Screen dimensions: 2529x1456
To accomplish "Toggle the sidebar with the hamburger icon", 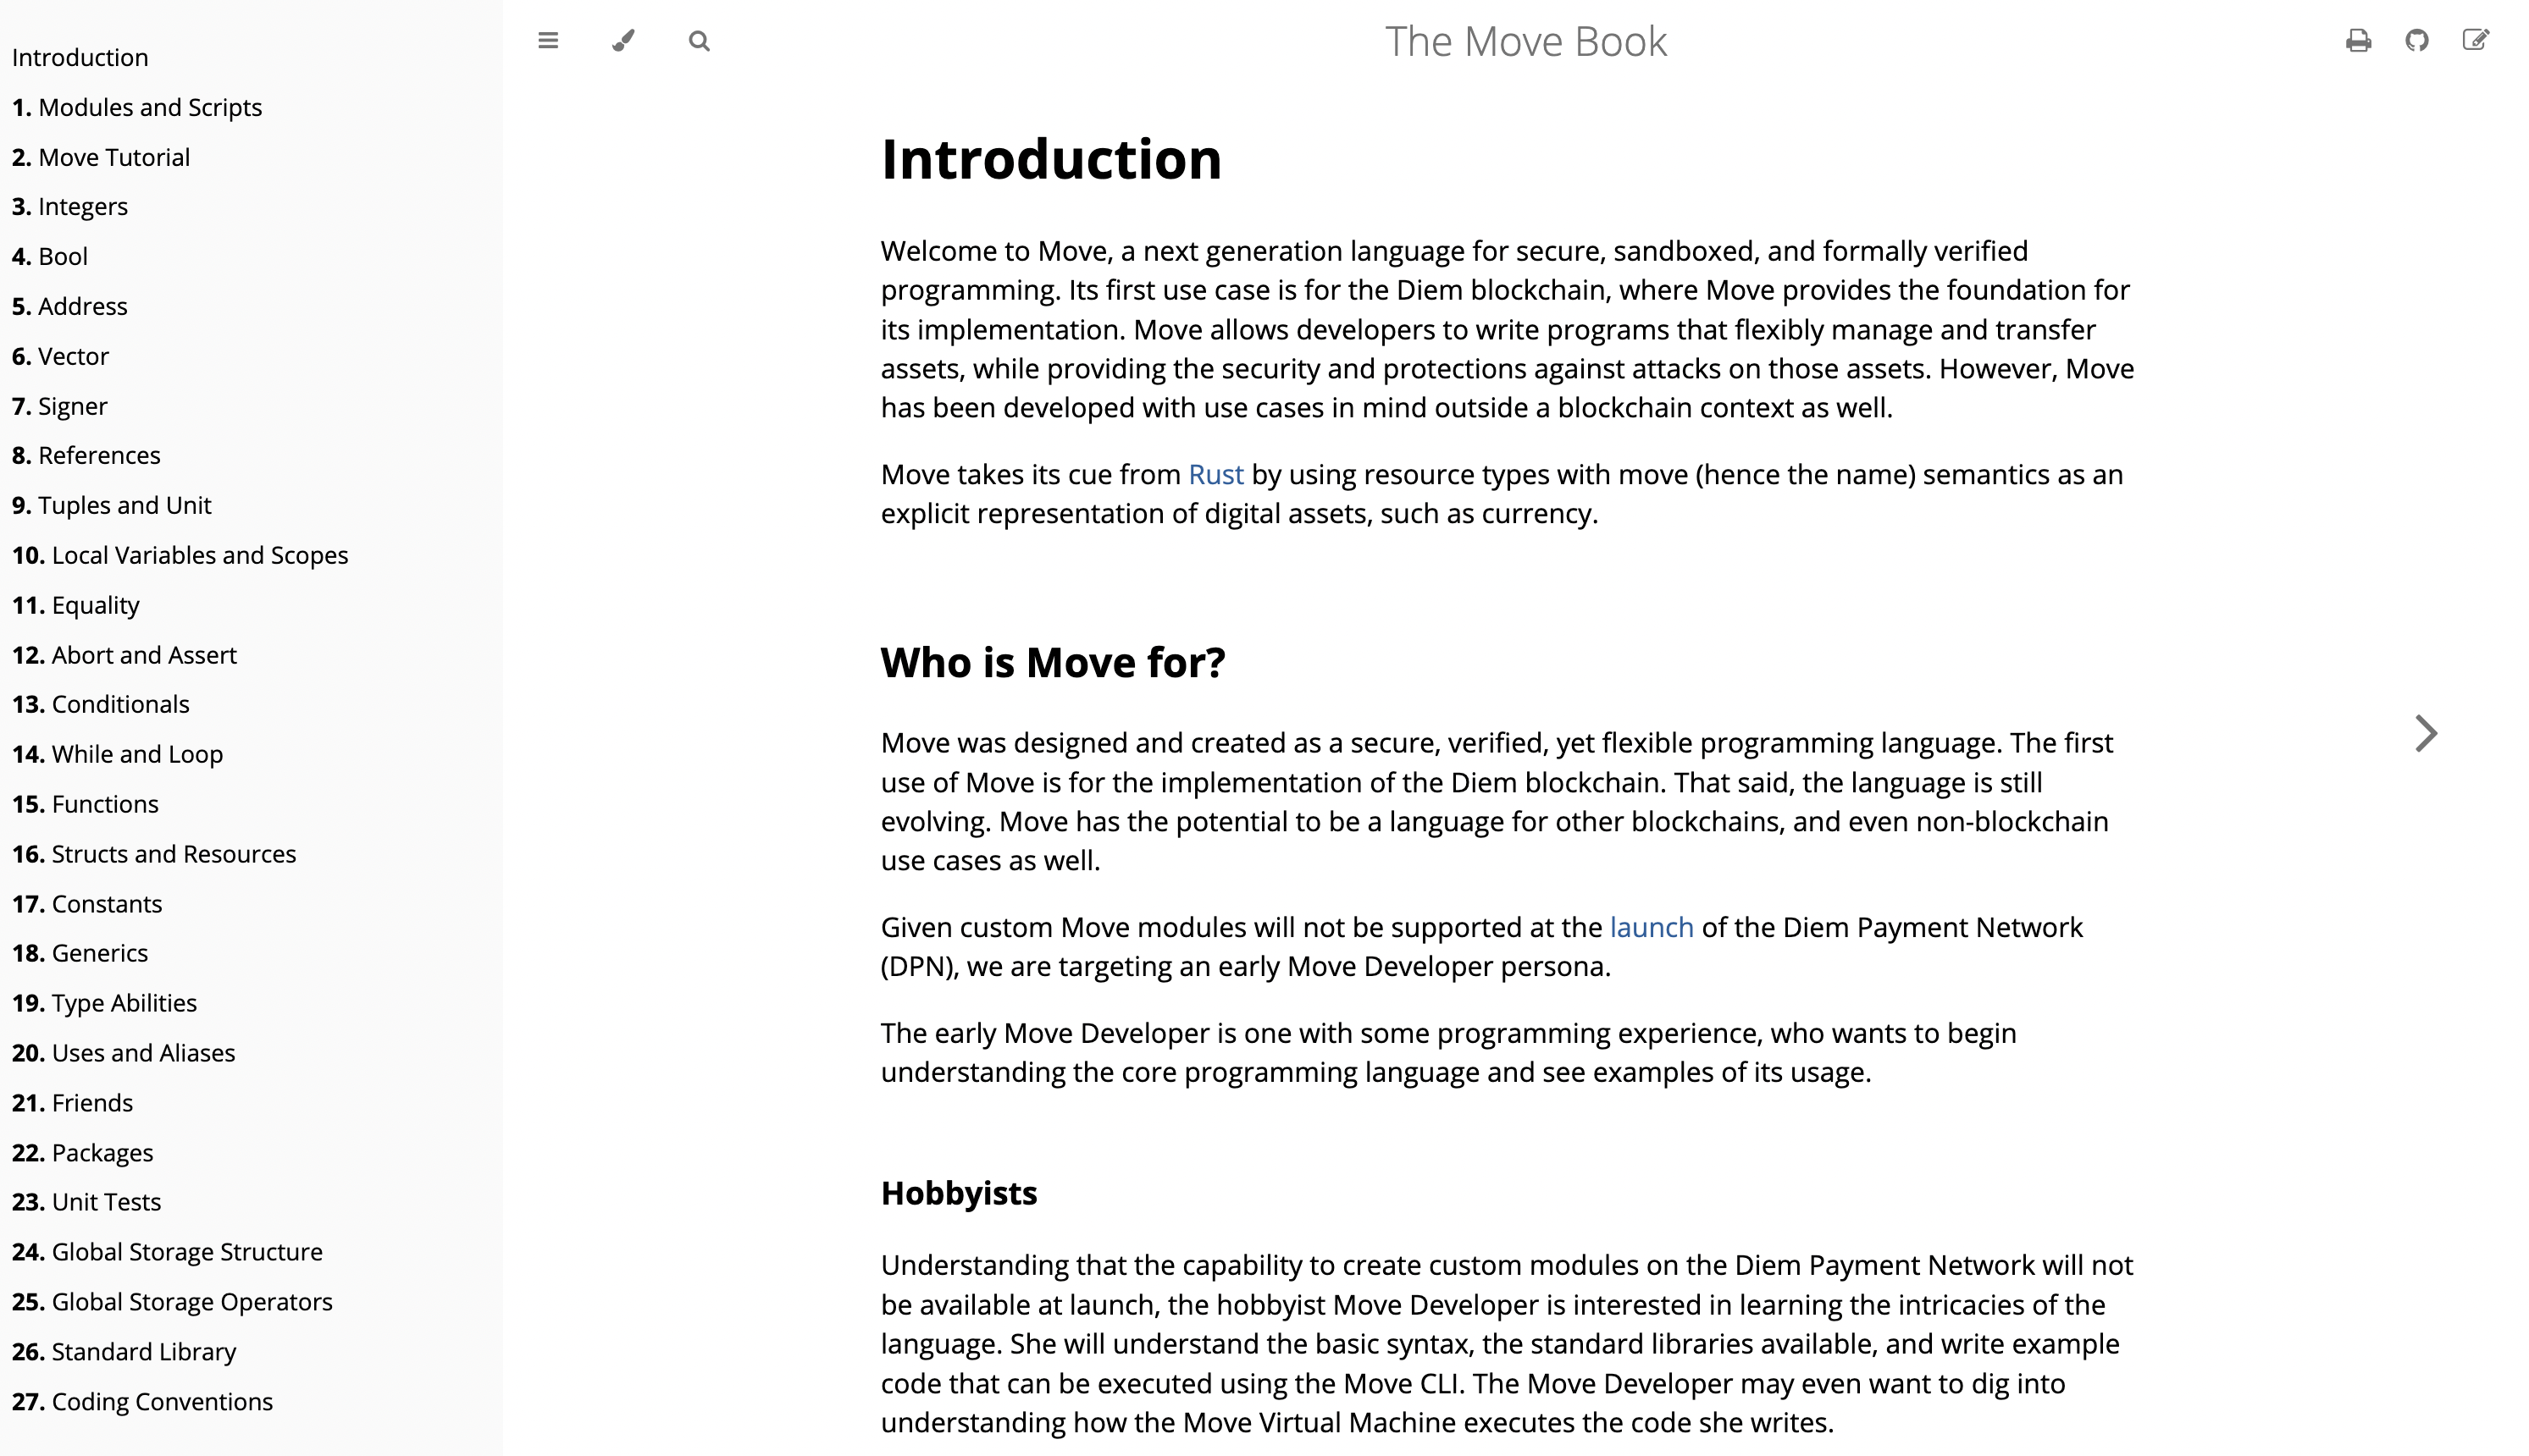I will [x=547, y=41].
